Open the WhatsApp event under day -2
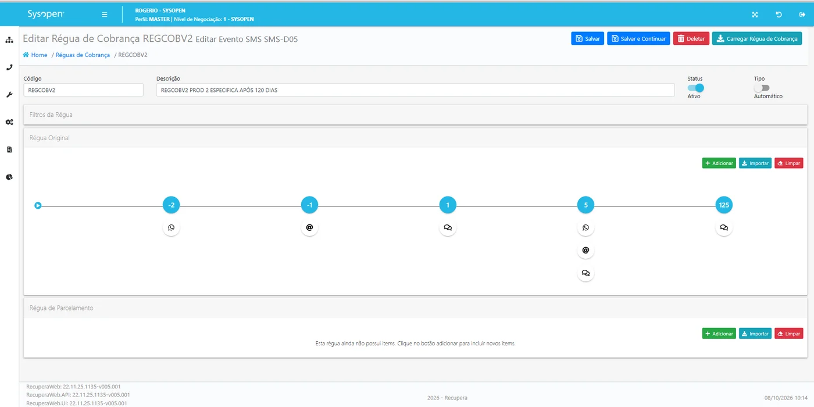The image size is (814, 407). (x=171, y=228)
